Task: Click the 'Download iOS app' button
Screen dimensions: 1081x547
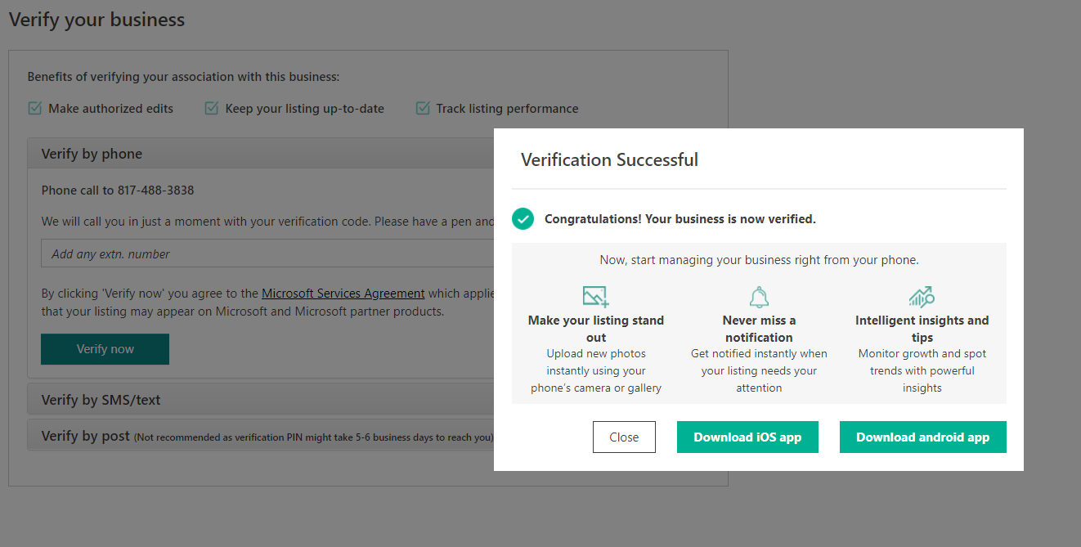Action: [747, 437]
